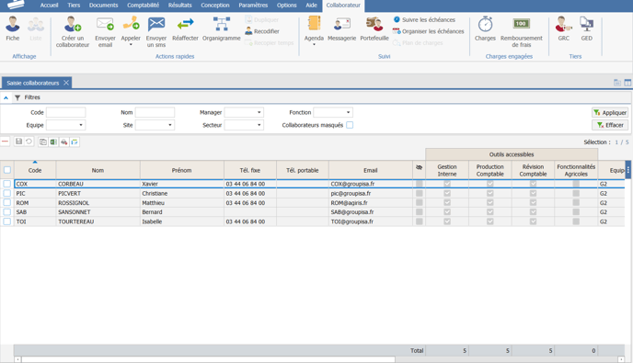Click the edit columns icon in grid toolbar
Viewport: 633px width, 363px height.
tap(75, 142)
